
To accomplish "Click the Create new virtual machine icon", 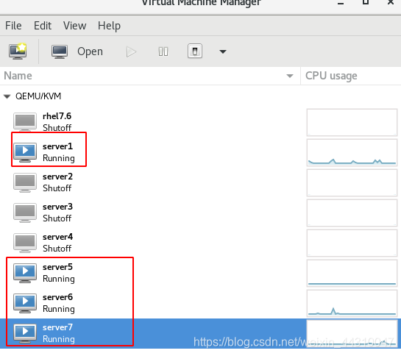I will tap(18, 51).
